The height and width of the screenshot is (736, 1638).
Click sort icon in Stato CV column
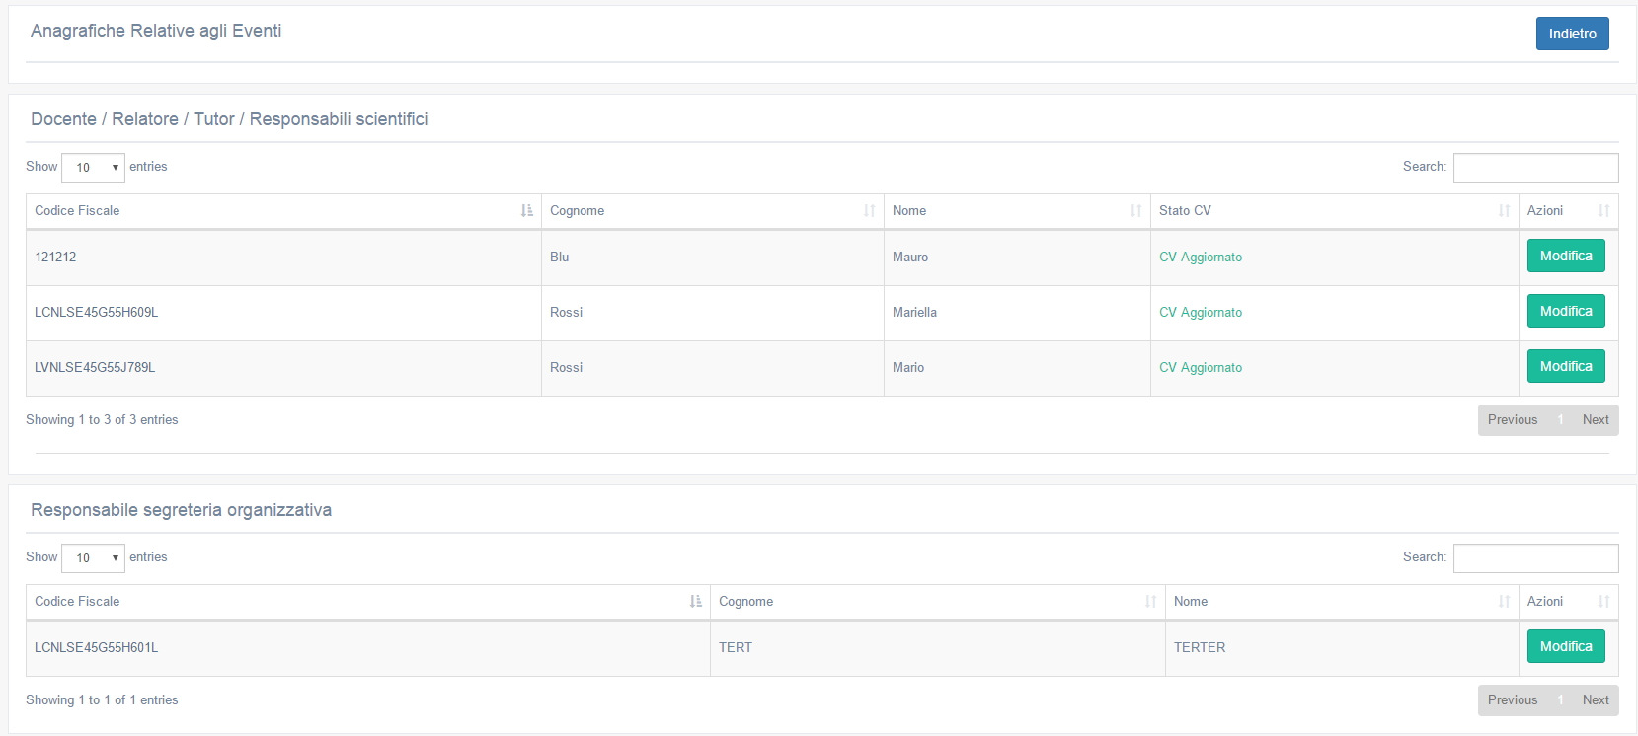coord(1504,211)
